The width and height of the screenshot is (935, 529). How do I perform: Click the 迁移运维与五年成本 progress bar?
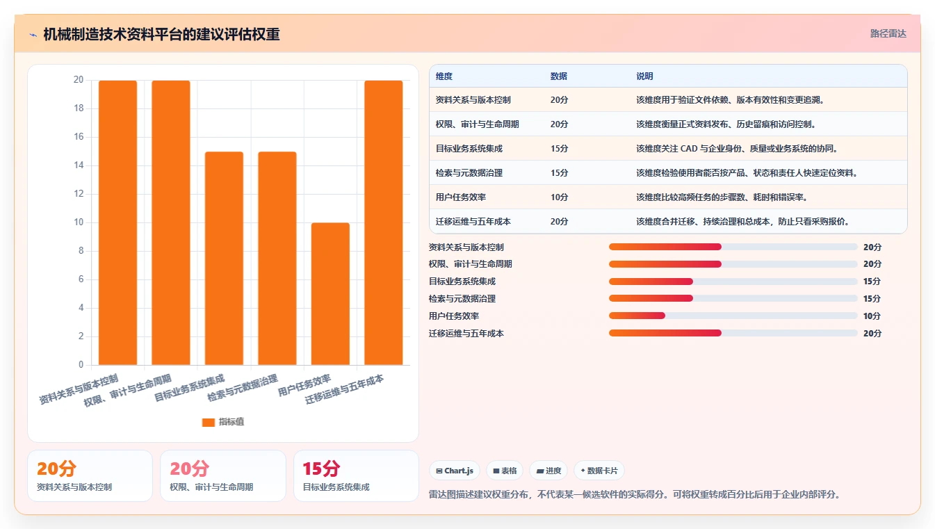(x=733, y=333)
